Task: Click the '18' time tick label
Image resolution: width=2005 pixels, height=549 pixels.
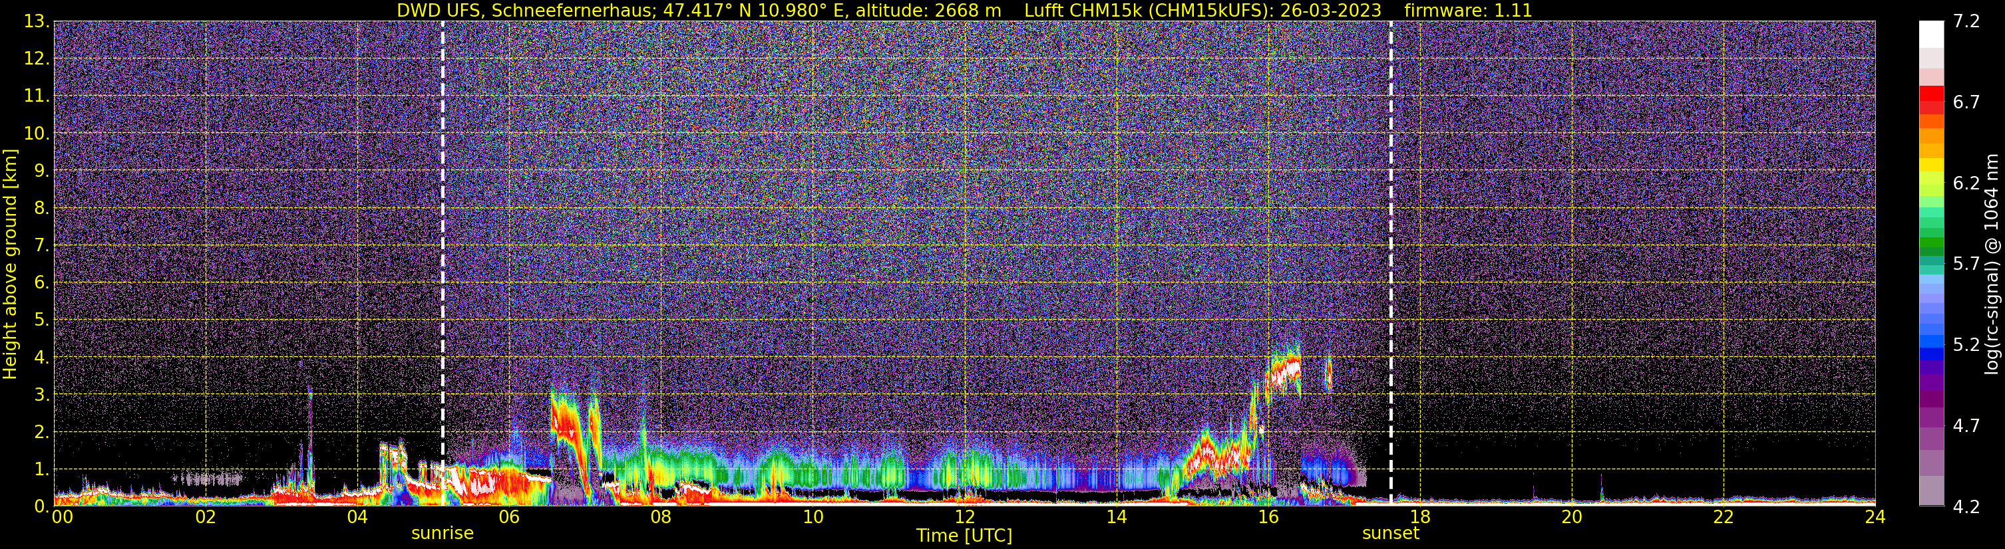Action: coord(1419,517)
